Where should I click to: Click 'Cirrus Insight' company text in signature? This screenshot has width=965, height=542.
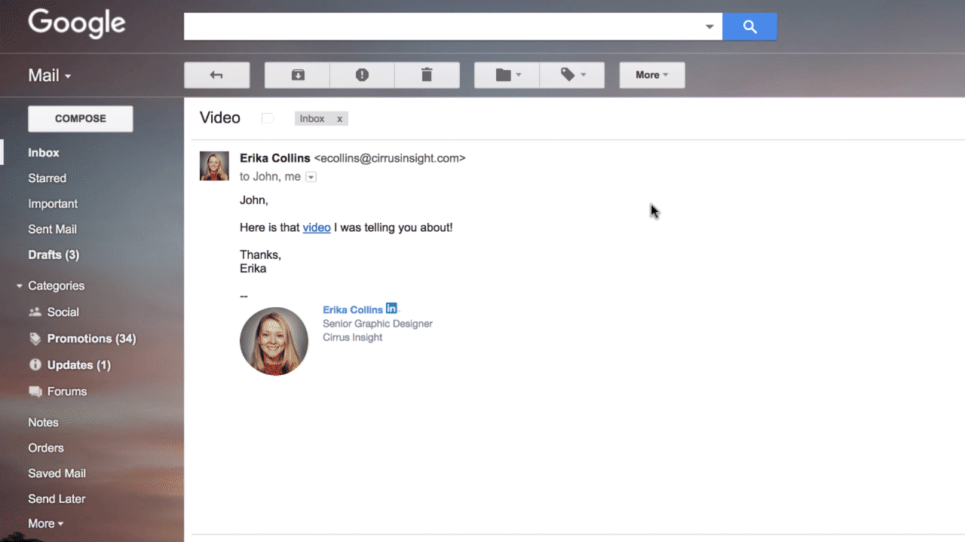[x=353, y=337]
